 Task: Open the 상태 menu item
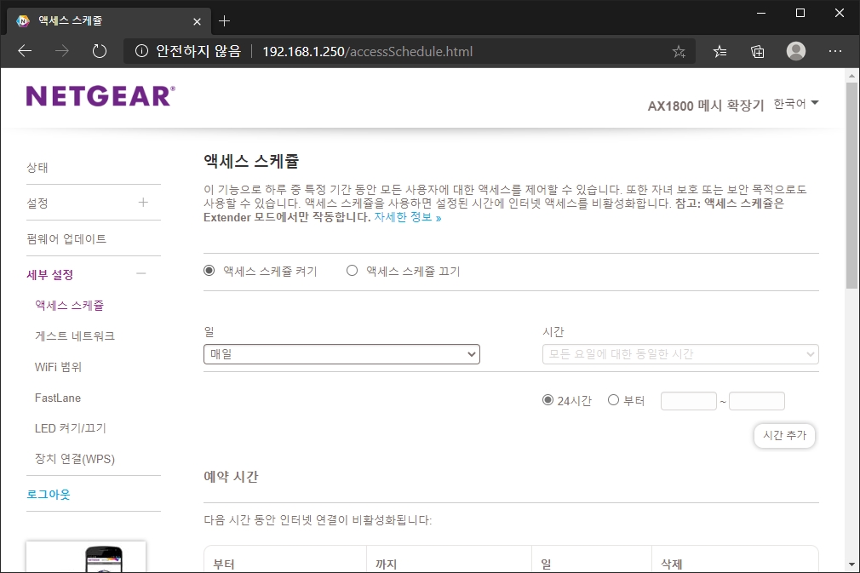click(x=37, y=167)
